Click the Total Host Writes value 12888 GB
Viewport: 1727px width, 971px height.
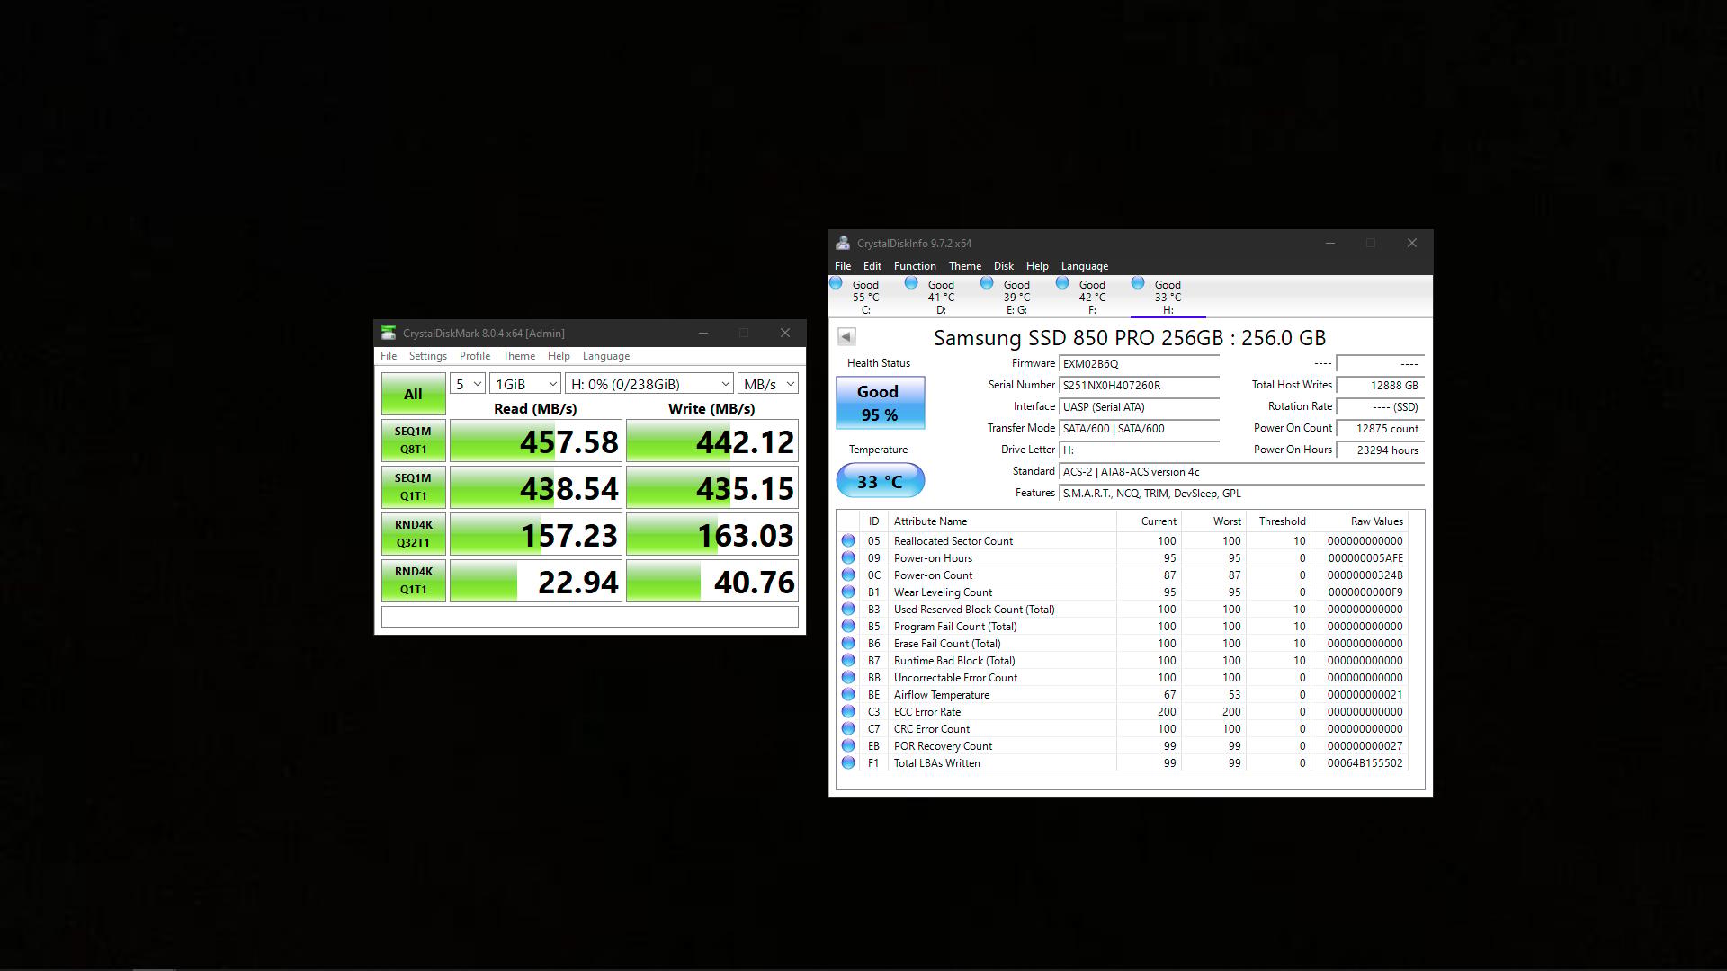point(1380,386)
